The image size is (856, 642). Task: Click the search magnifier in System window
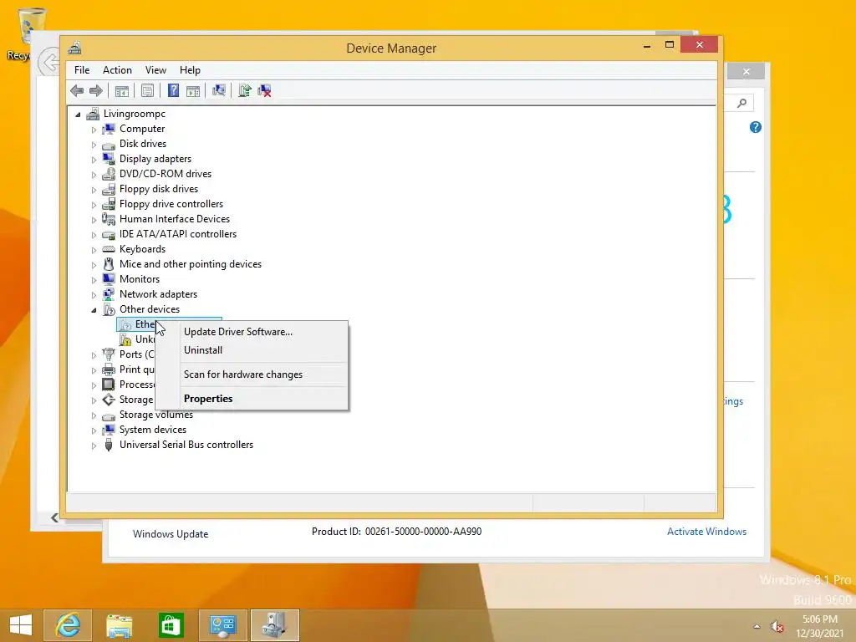click(741, 103)
